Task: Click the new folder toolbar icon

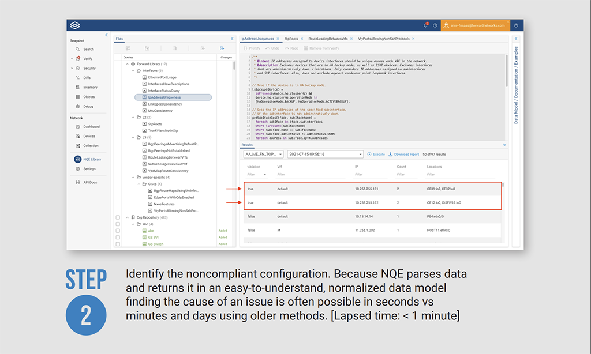Action: [147, 48]
